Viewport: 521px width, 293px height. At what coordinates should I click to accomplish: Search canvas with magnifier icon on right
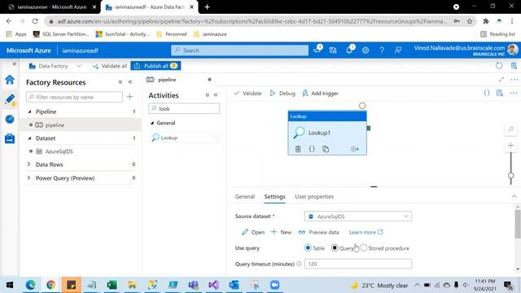[x=511, y=129]
